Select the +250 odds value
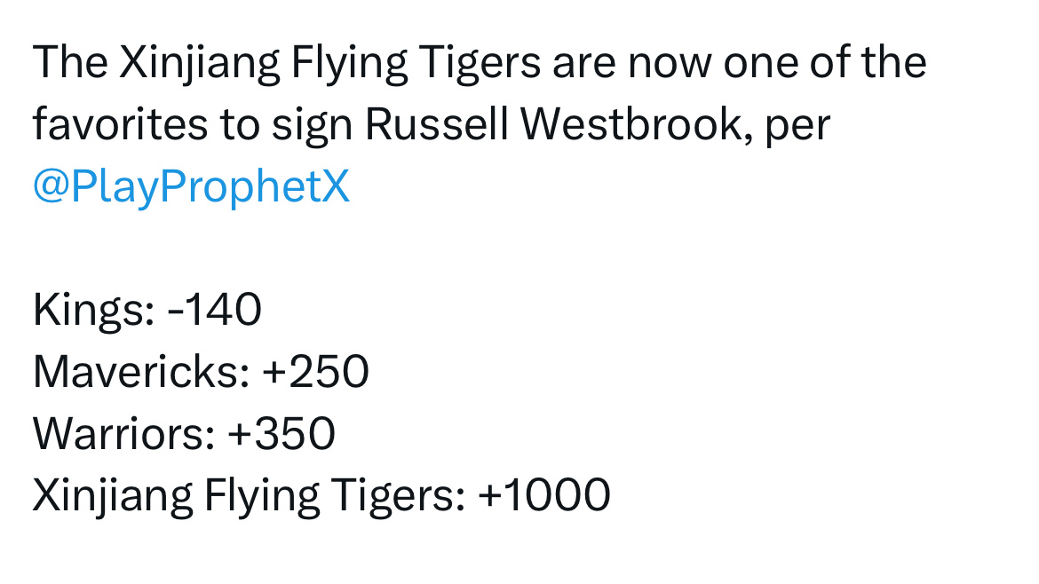This screenshot has width=1039, height=584. [x=315, y=372]
